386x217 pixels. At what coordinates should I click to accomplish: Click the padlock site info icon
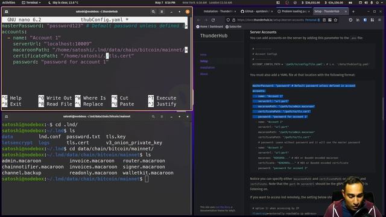tap(233, 20)
